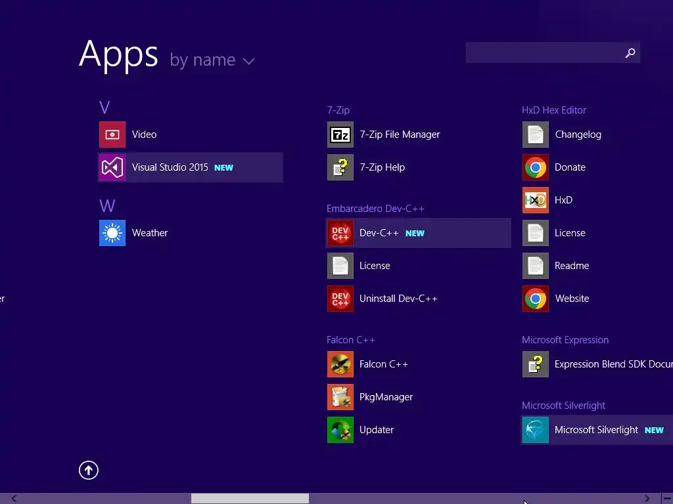673x504 pixels.
Task: Launch the Microsoft Silverlight icon
Action: click(536, 429)
